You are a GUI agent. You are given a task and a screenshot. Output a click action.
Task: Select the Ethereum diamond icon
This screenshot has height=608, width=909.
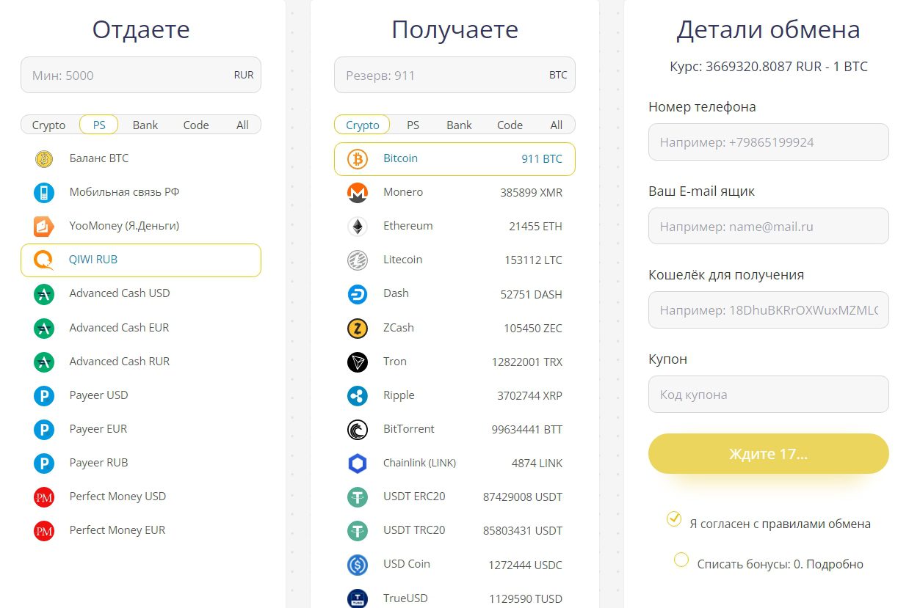(358, 227)
